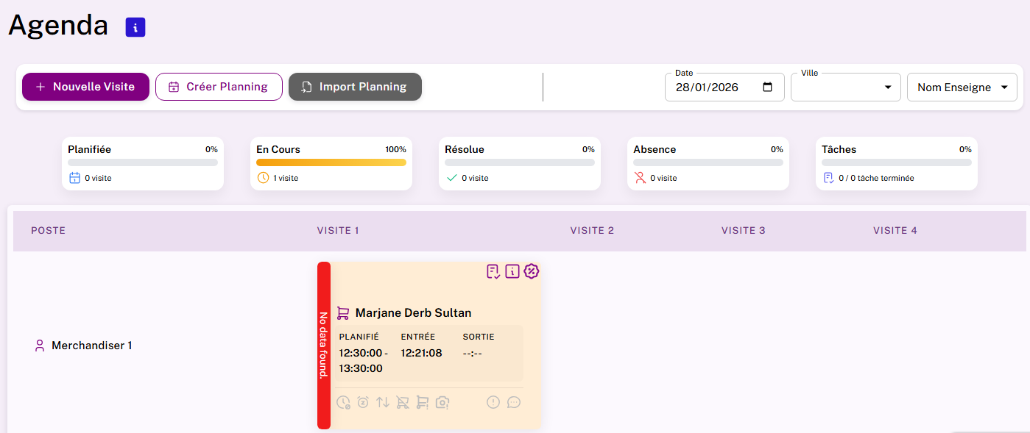1030x433 pixels.
Task: Open the percent badge icon on visit card
Action: [532, 271]
